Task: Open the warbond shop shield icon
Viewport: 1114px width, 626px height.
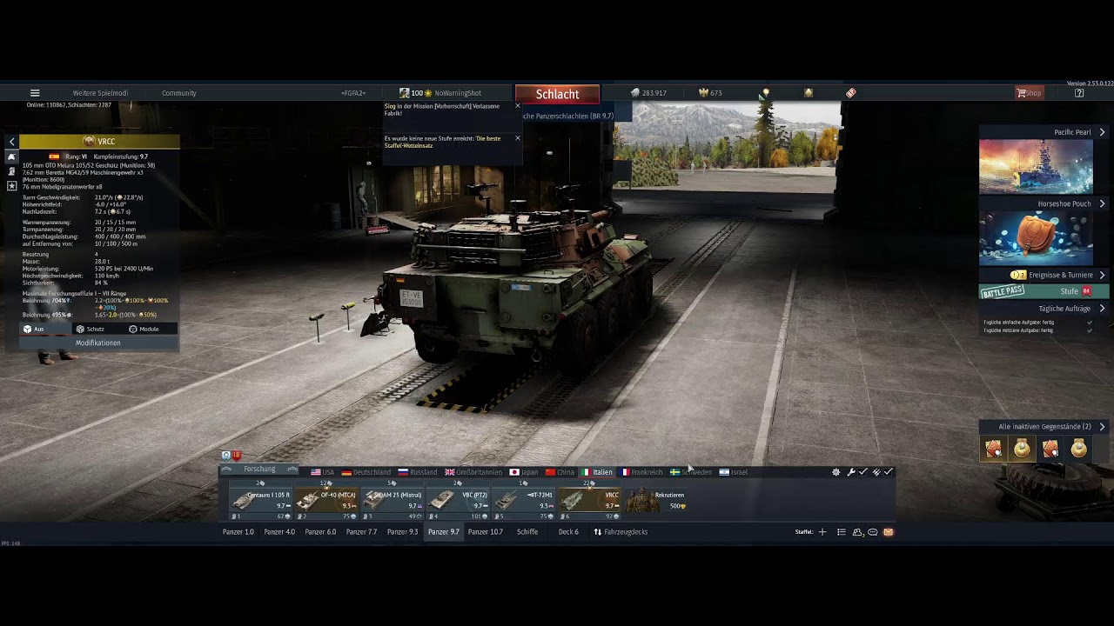Action: [809, 93]
